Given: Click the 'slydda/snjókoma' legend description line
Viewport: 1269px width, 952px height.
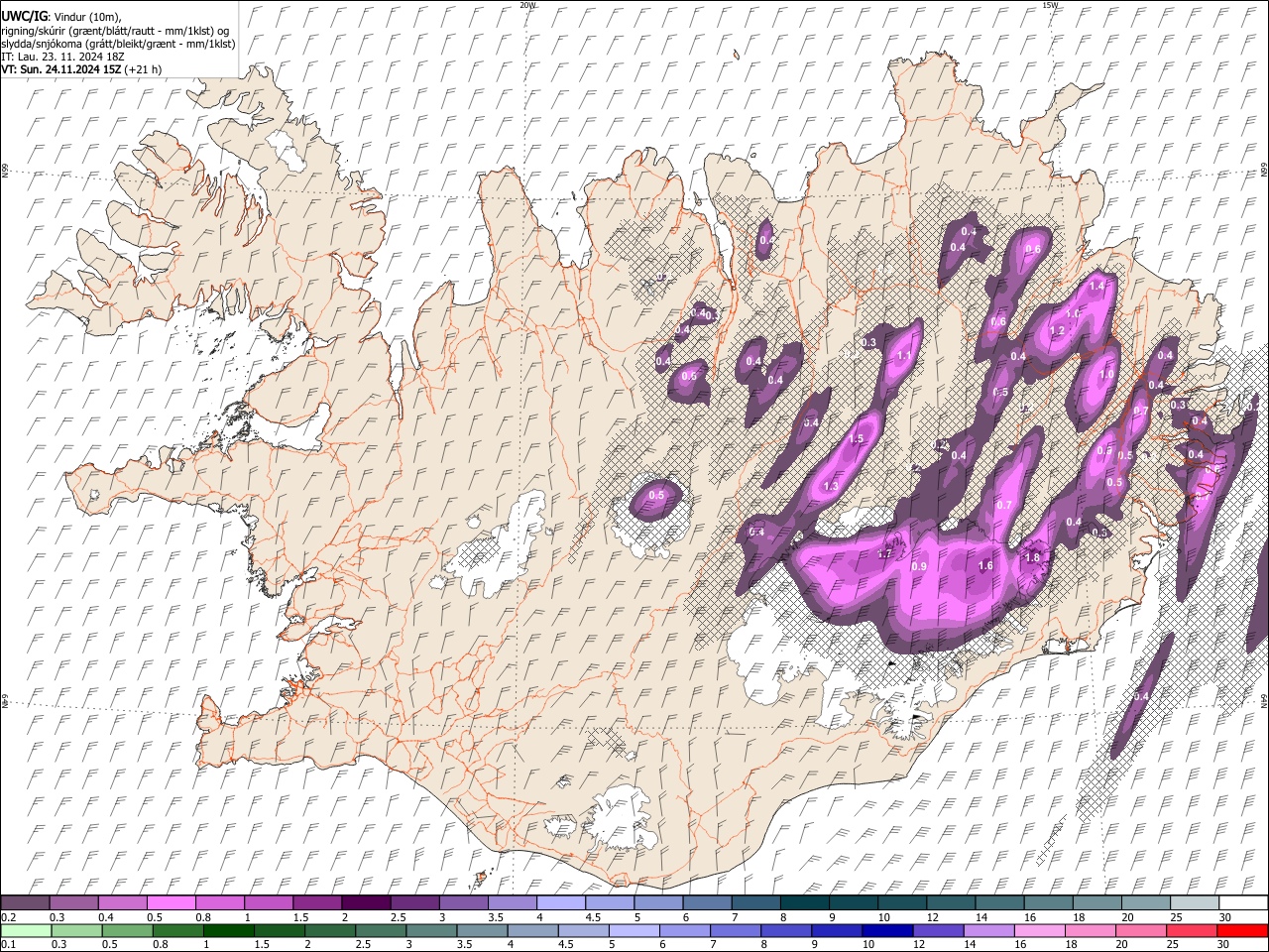Looking at the screenshot, I should [118, 44].
